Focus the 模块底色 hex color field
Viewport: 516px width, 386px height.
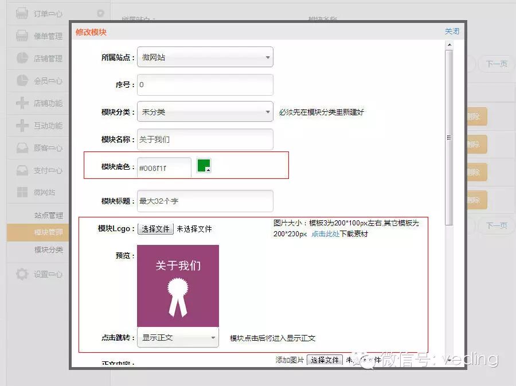(x=164, y=168)
